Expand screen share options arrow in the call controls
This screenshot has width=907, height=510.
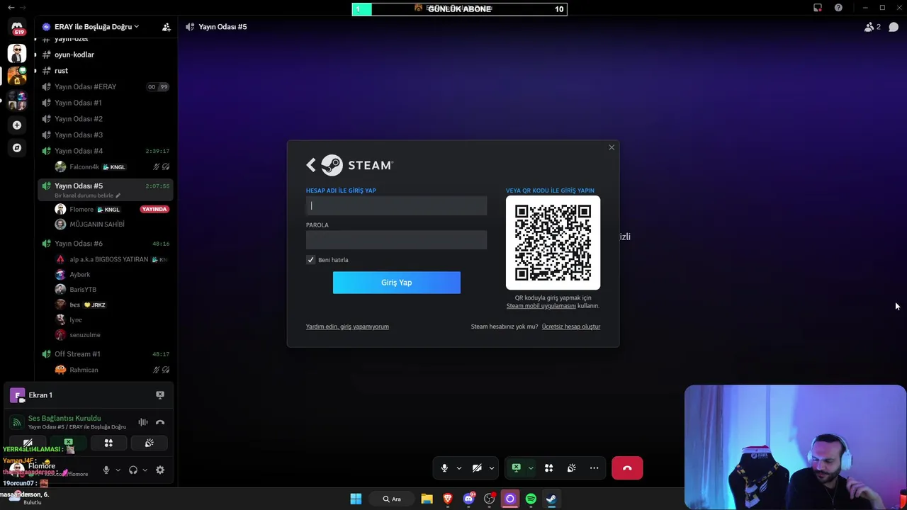click(530, 468)
